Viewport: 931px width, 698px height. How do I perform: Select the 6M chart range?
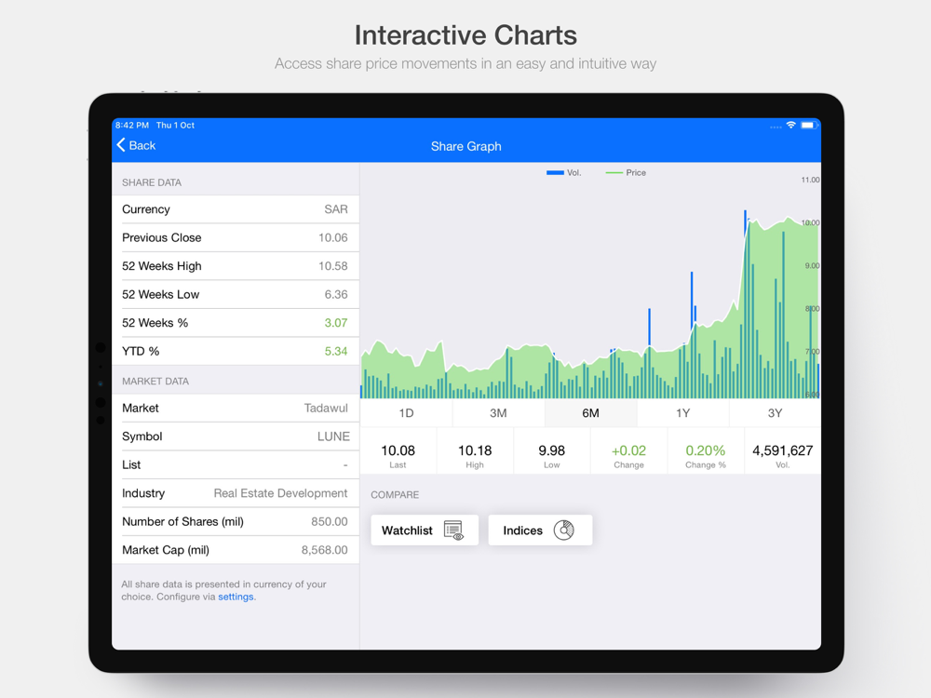coord(590,413)
